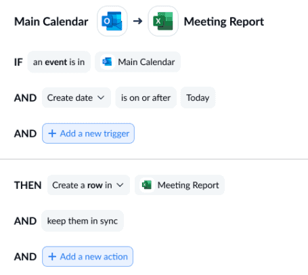Viewport: 308px width, 275px height.
Task: Click the Meeting Report title text
Action: (224, 22)
